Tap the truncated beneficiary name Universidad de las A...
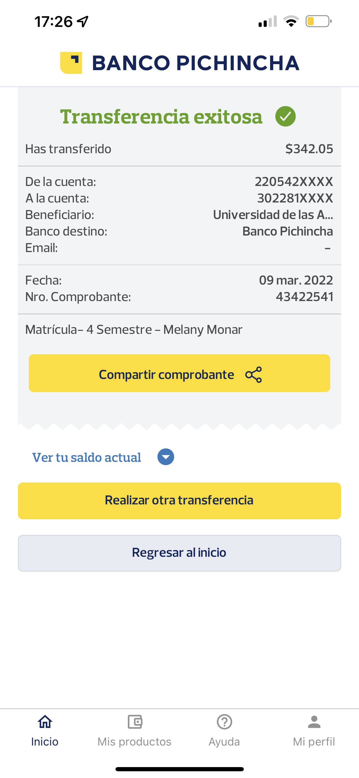Image resolution: width=359 pixels, height=778 pixels. click(273, 215)
